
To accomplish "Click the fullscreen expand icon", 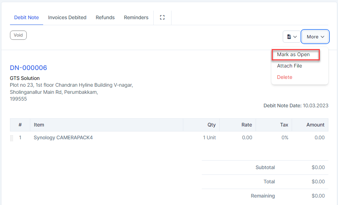I will [x=162, y=17].
